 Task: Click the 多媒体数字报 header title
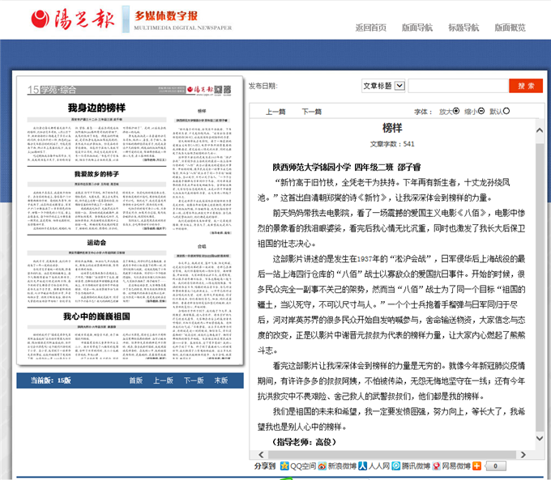(x=166, y=16)
